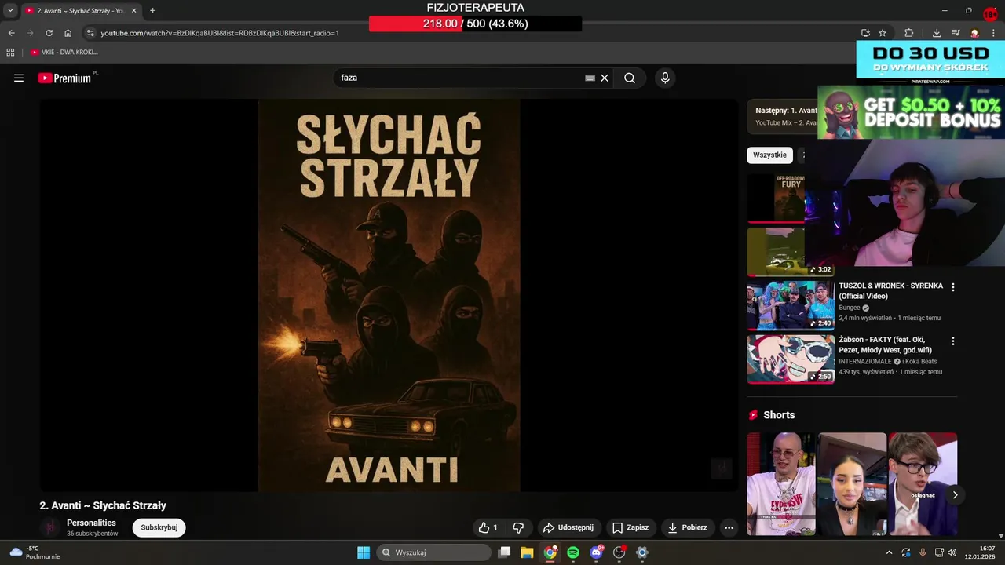Dislike the Avanti video
The height and width of the screenshot is (565, 1005).
point(518,527)
